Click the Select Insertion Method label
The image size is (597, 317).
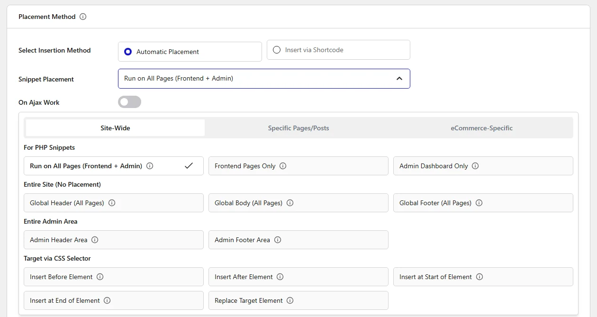click(x=54, y=50)
